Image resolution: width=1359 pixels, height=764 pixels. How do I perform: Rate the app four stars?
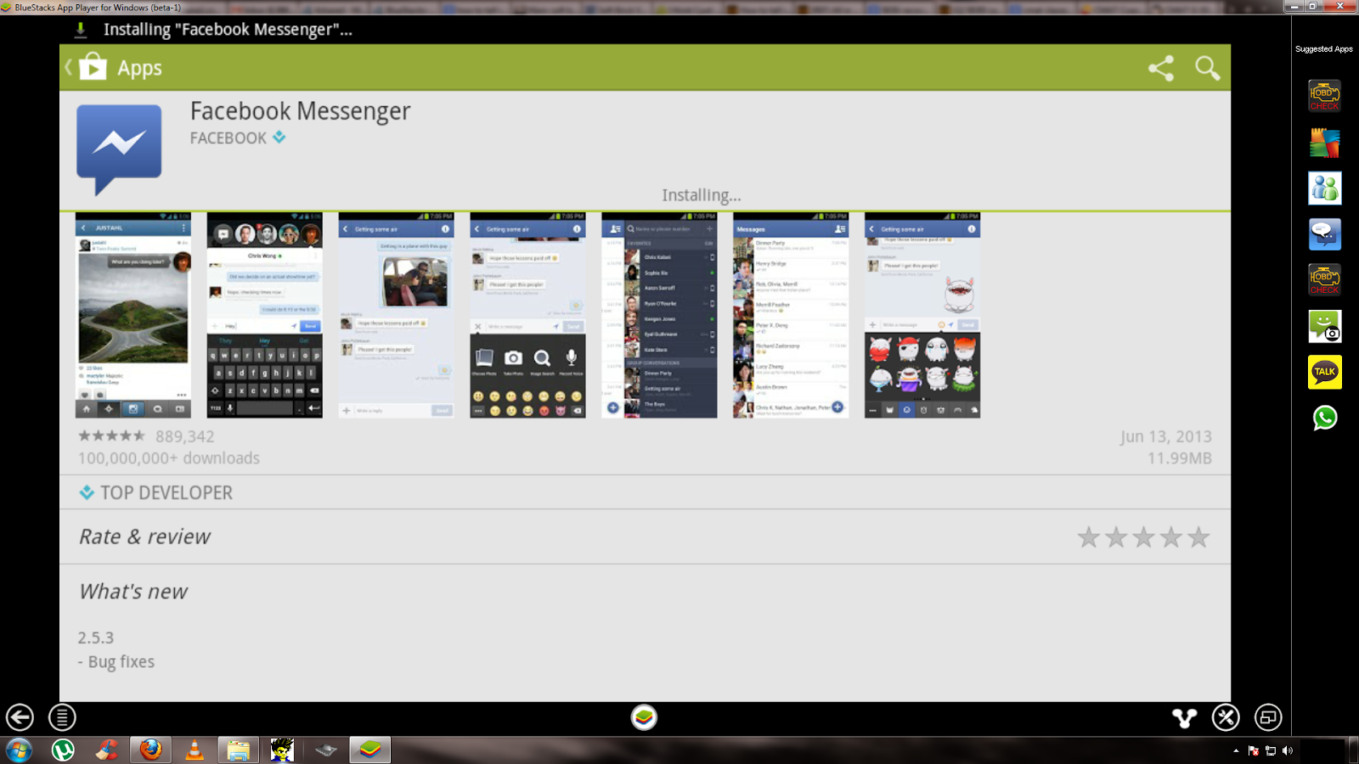[x=1170, y=537]
